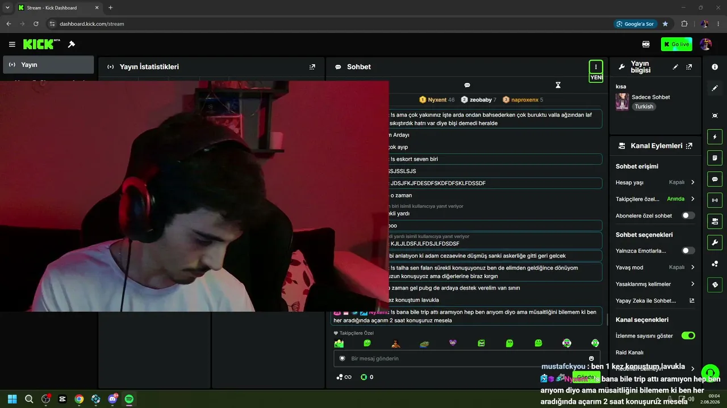Switch to the hourglass tab in Sohbet
This screenshot has width=727, height=408.
coord(558,85)
